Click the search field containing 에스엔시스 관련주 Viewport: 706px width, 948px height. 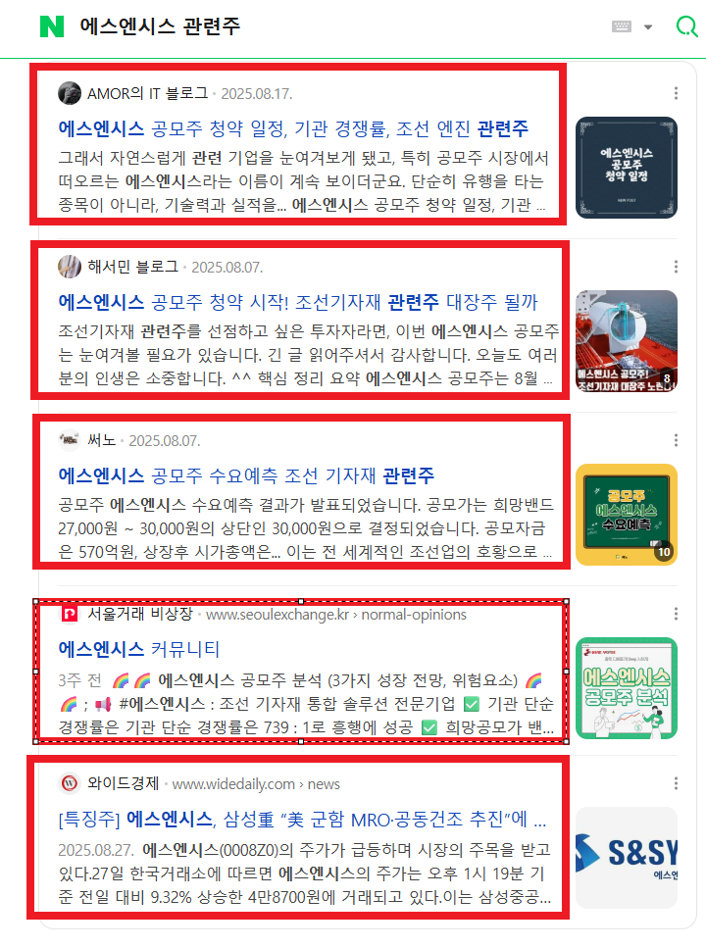(x=339, y=26)
